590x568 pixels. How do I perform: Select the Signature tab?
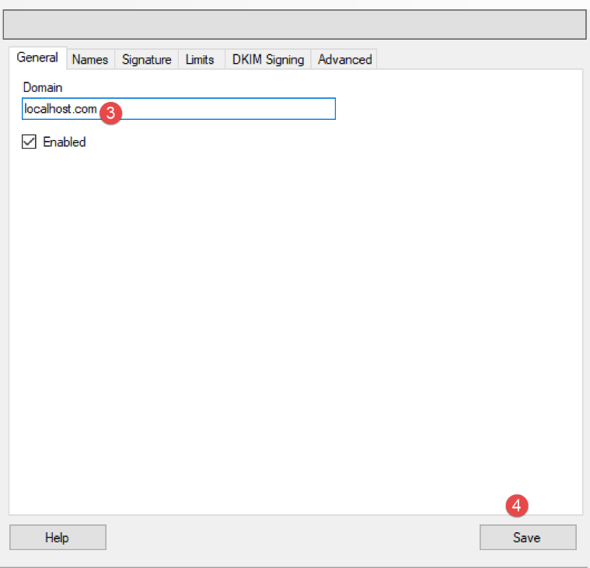[146, 59]
